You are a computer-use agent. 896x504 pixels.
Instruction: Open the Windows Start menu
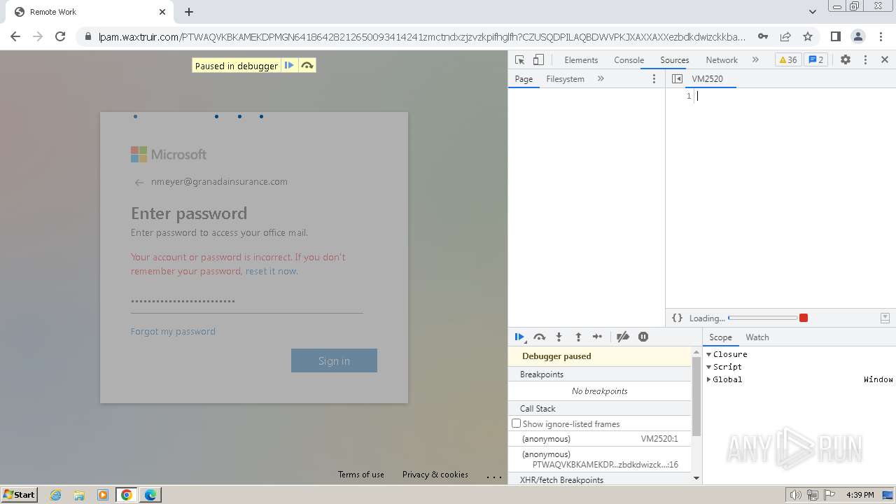[20, 494]
